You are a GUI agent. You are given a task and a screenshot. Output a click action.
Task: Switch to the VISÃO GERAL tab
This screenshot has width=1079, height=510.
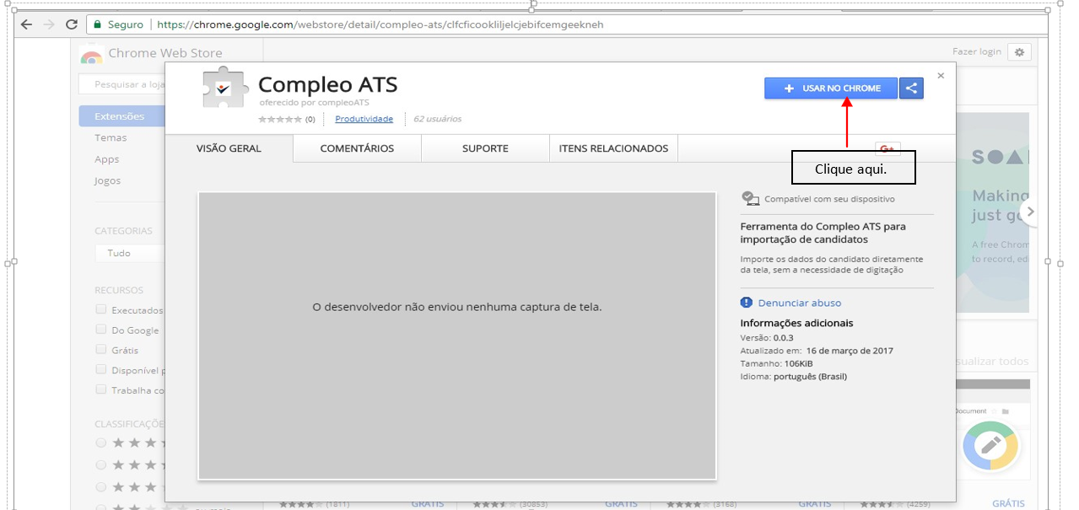pos(229,148)
